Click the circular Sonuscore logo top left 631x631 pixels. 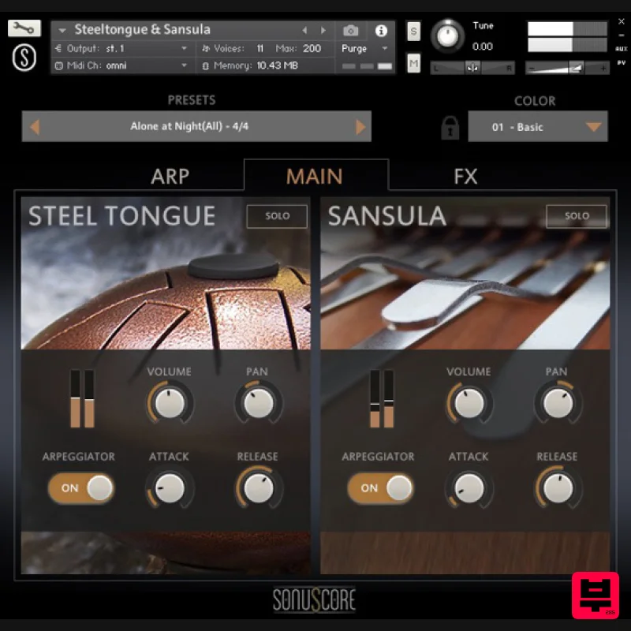click(24, 58)
